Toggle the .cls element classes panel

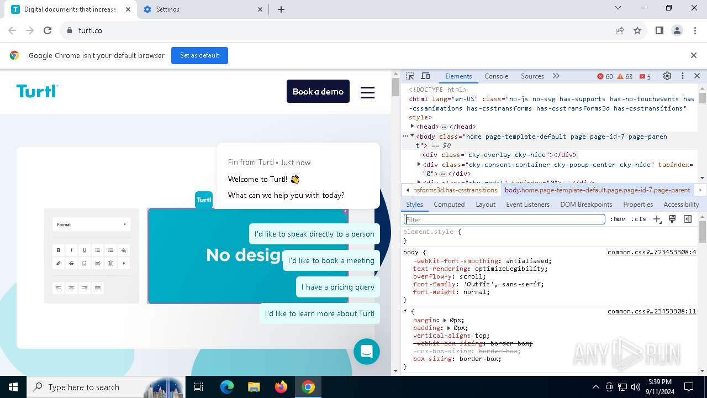(639, 219)
